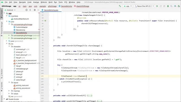Open the app run configuration dropdown
Viewport: 181px width, 102px height.
128,6
